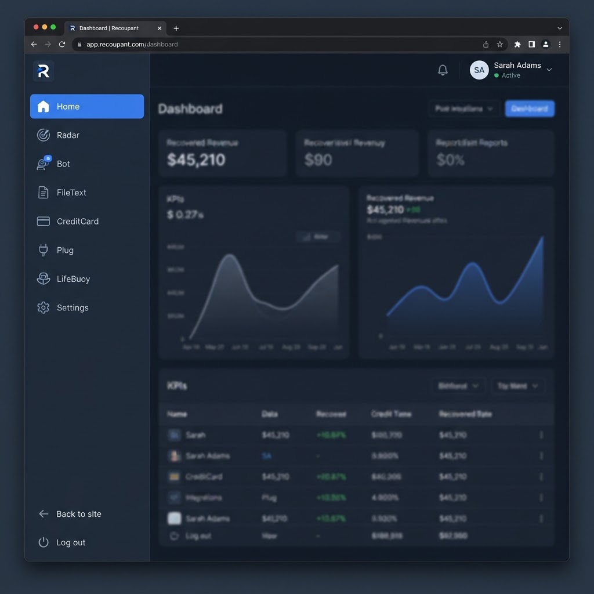Click the share page icon
The height and width of the screenshot is (594, 594).
(486, 44)
